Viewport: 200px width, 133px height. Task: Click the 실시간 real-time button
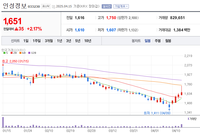(107, 6)
